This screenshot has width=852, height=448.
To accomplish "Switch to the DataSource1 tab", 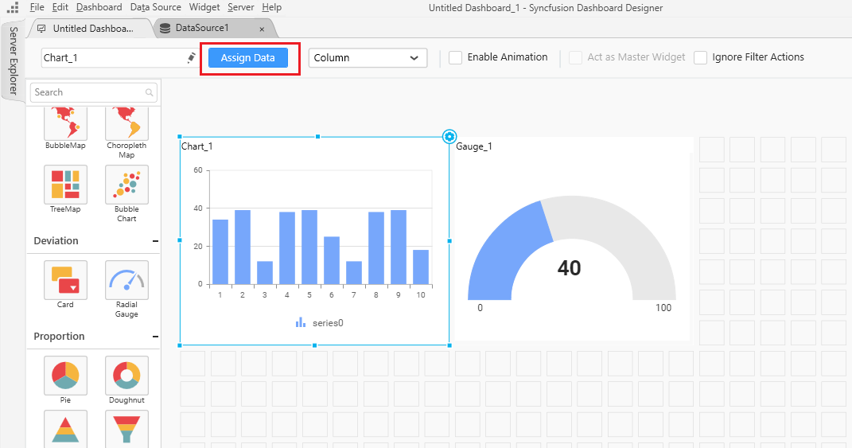I will point(202,29).
